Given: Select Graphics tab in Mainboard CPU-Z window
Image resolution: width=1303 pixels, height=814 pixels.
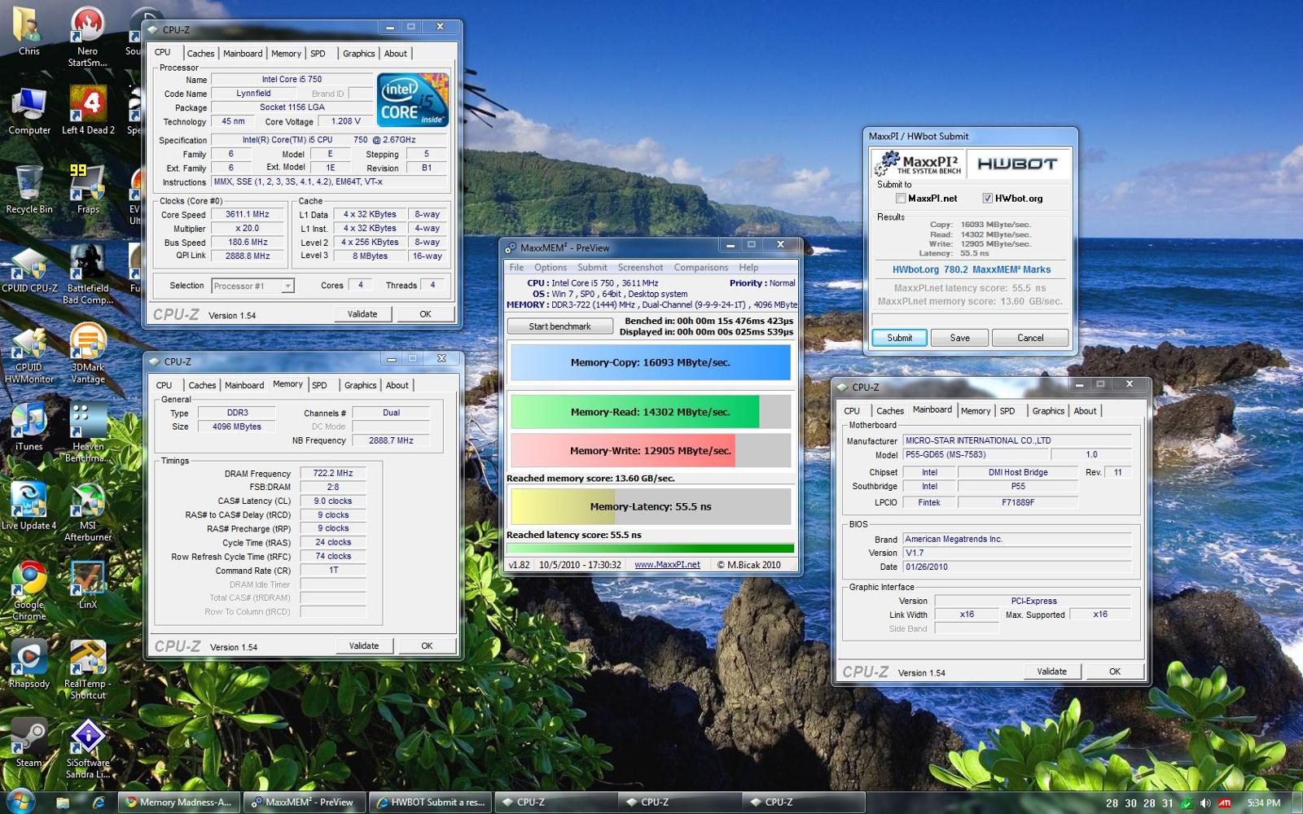Looking at the screenshot, I should pyautogui.click(x=1048, y=411).
